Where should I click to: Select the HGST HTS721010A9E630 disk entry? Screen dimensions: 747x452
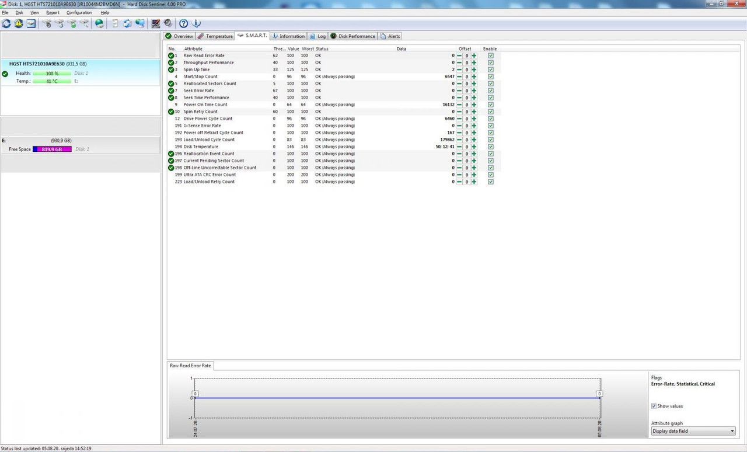tap(80, 72)
